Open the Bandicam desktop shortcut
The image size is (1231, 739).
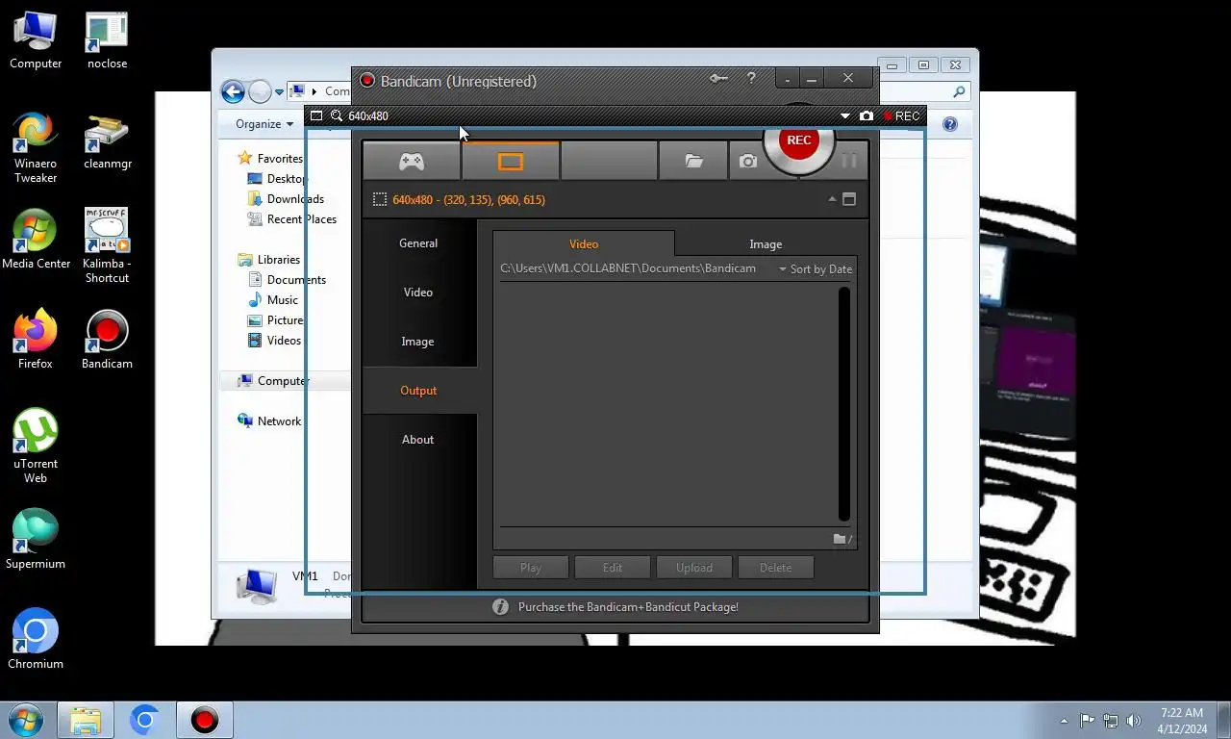click(x=107, y=341)
